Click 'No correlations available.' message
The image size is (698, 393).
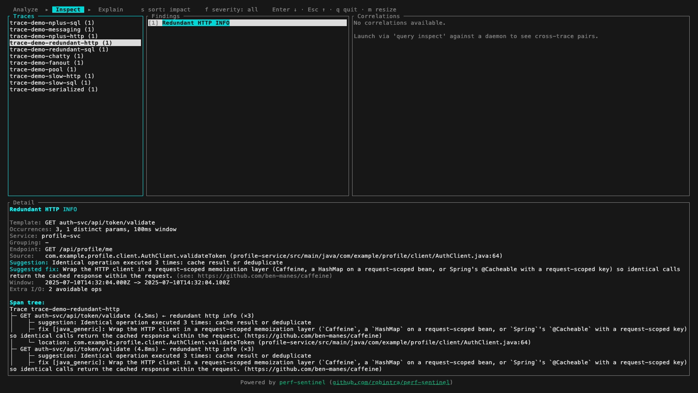[400, 23]
